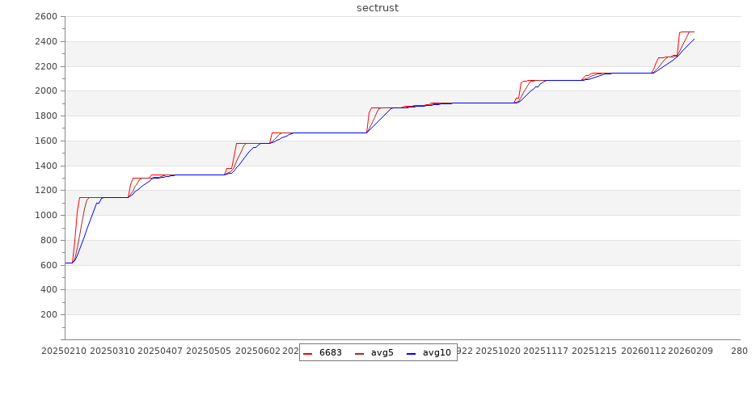Select the 20260112 x-axis date label
Viewport: 756px width, 404px height.
tap(643, 351)
